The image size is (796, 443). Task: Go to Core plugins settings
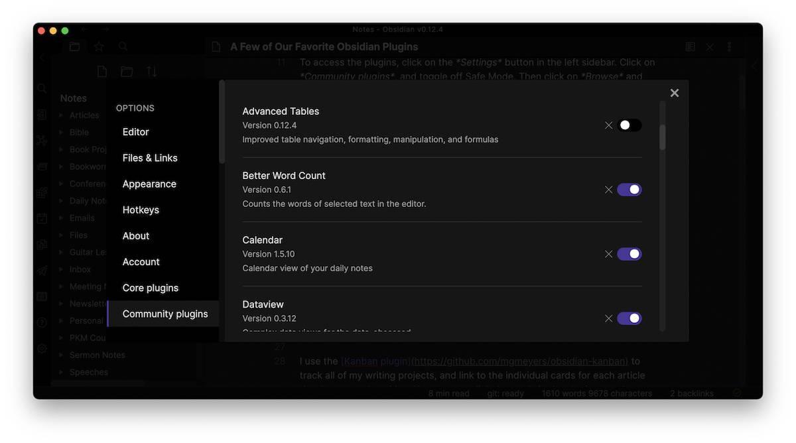(x=151, y=288)
